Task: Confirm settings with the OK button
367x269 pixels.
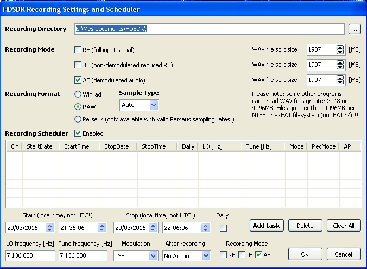Action: point(305,254)
